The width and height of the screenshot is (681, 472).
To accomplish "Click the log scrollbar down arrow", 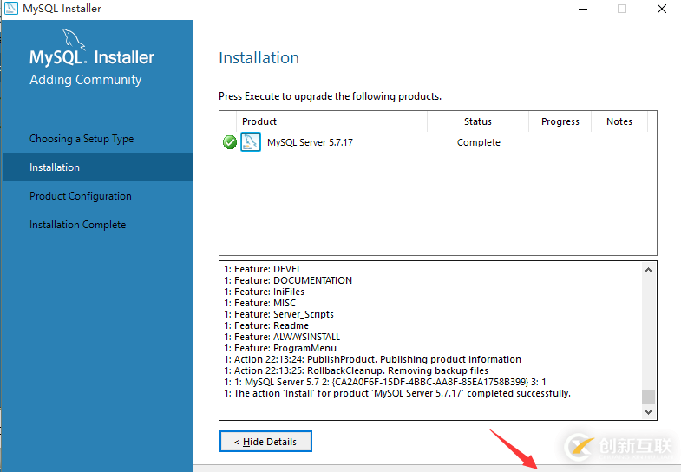I will pos(648,411).
